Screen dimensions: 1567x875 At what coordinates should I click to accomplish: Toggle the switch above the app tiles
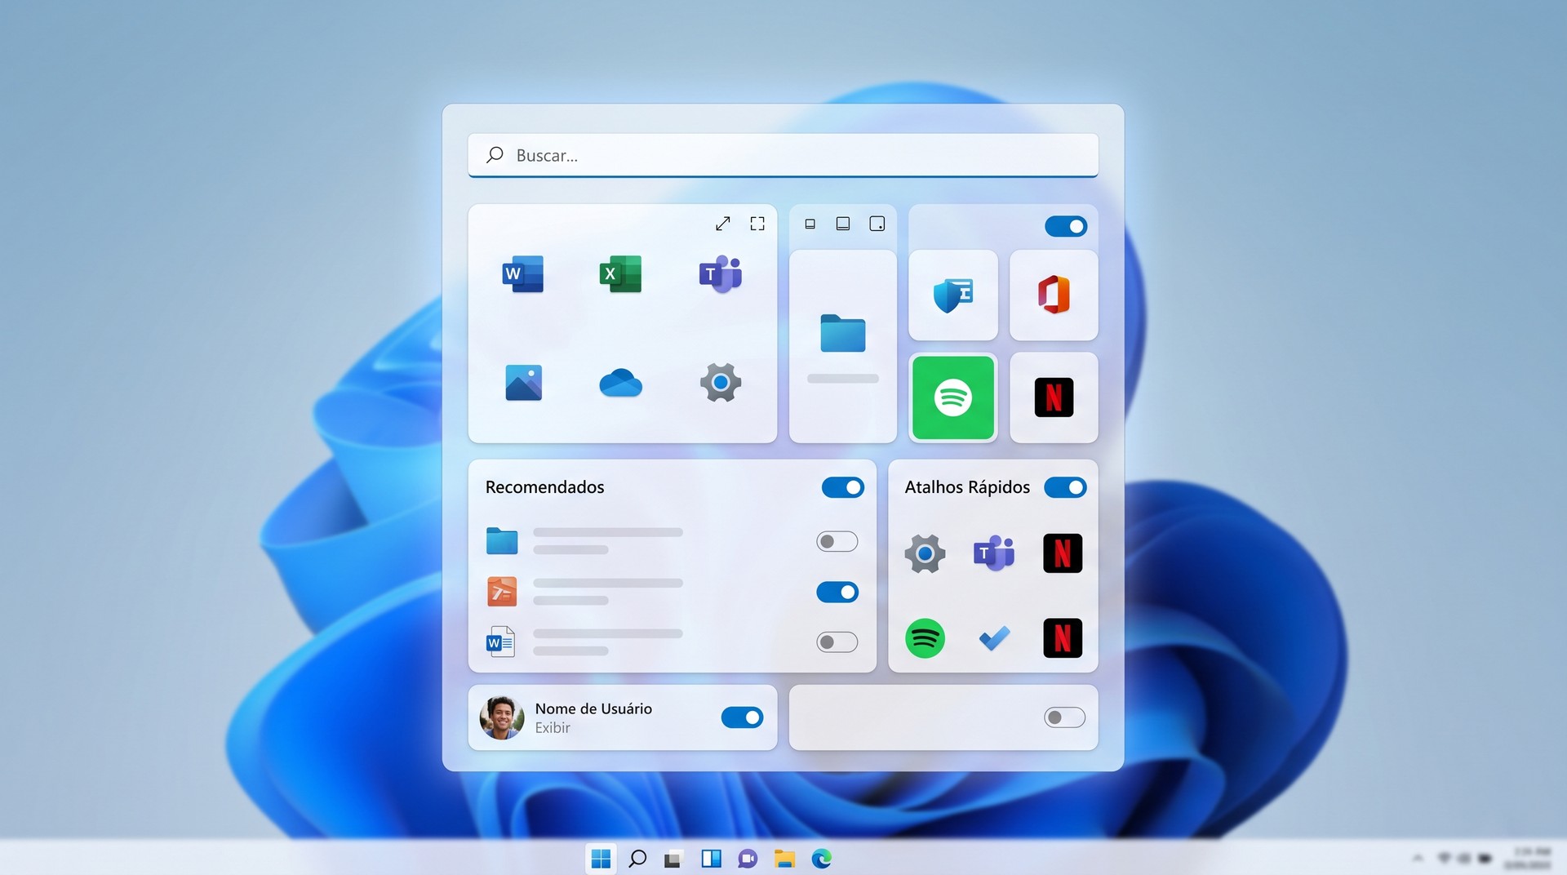coord(1066,226)
